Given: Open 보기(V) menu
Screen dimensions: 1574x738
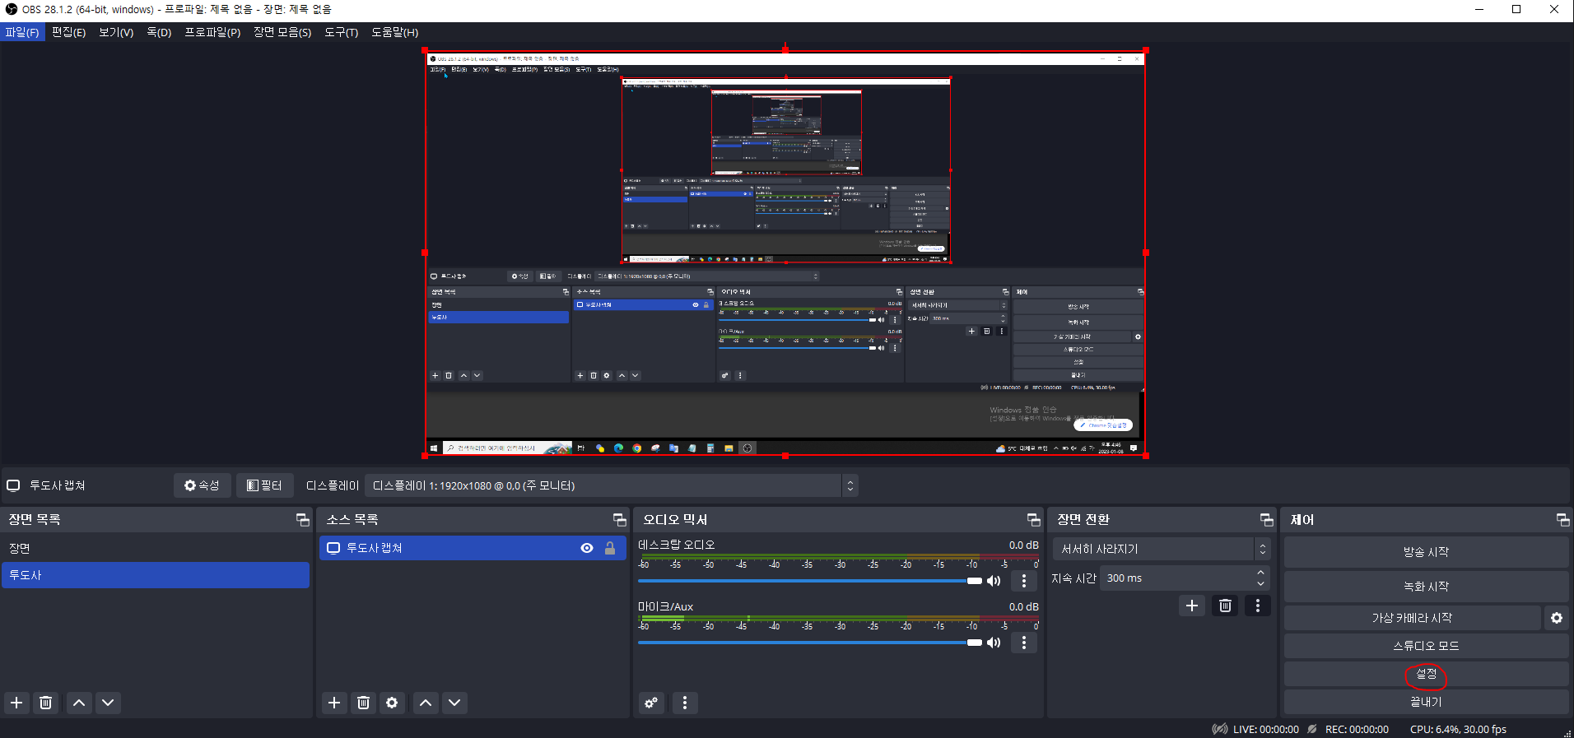Looking at the screenshot, I should coord(116,32).
